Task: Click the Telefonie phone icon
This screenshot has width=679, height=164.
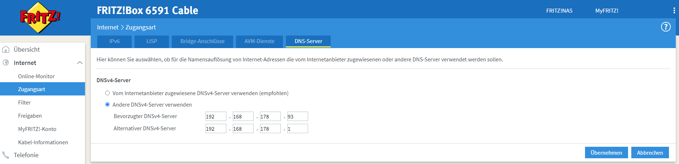Action: 6,155
